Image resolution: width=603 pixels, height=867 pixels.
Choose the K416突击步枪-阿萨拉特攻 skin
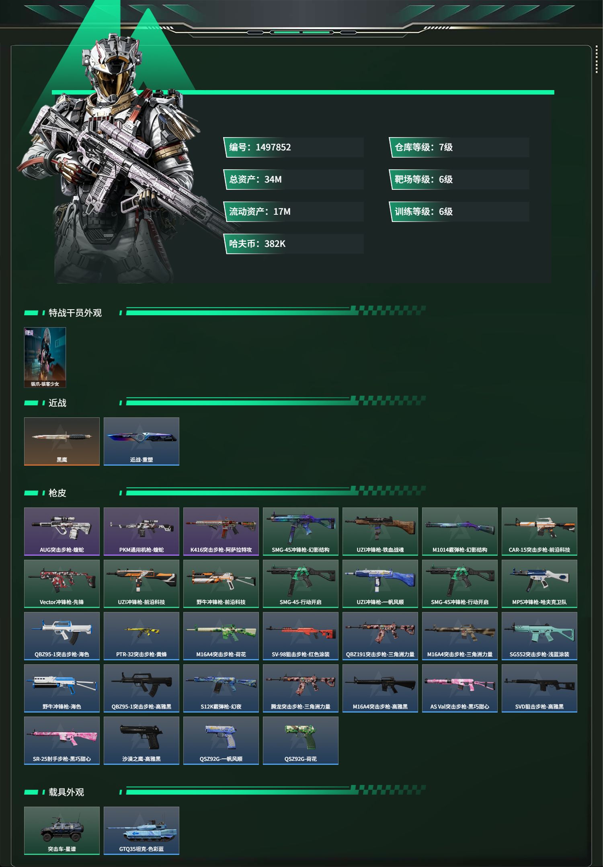[x=221, y=531]
